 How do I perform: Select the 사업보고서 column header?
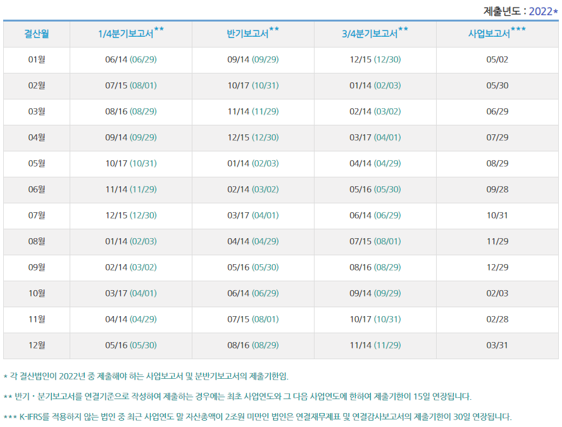point(497,33)
